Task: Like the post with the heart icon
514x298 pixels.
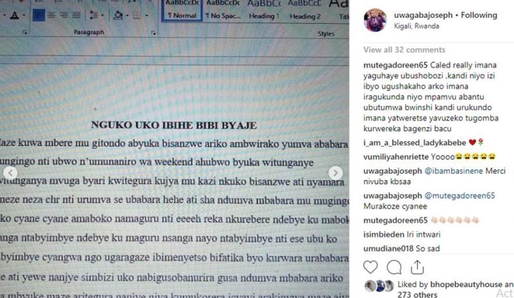Action: click(371, 266)
